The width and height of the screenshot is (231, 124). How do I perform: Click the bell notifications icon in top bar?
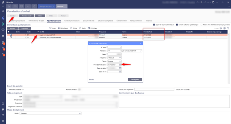click(x=34, y=6)
